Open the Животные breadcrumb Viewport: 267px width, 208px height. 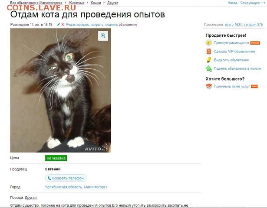pyautogui.click(x=76, y=3)
